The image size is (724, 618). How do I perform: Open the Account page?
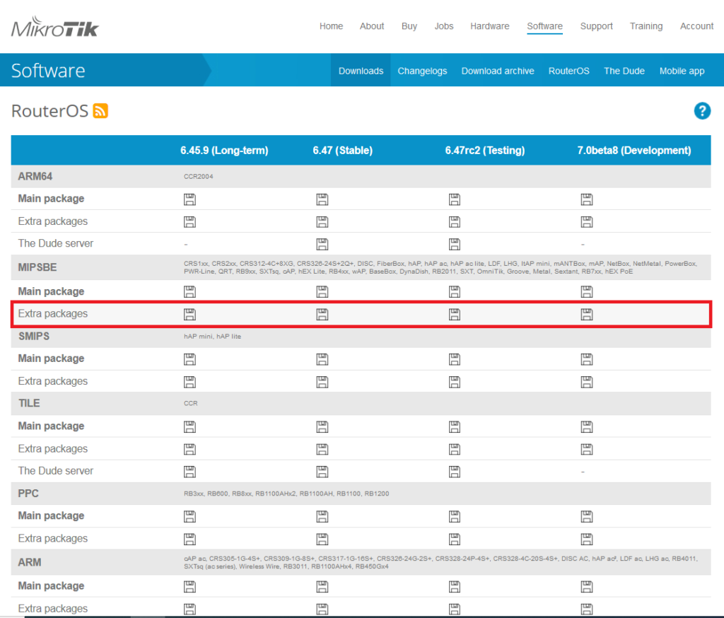point(696,26)
